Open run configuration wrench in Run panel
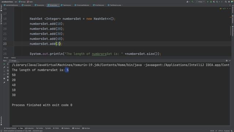The width and height of the screenshot is (234, 132). point(4,67)
